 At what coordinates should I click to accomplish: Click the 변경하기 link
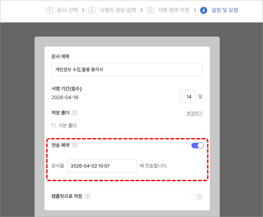(195, 113)
